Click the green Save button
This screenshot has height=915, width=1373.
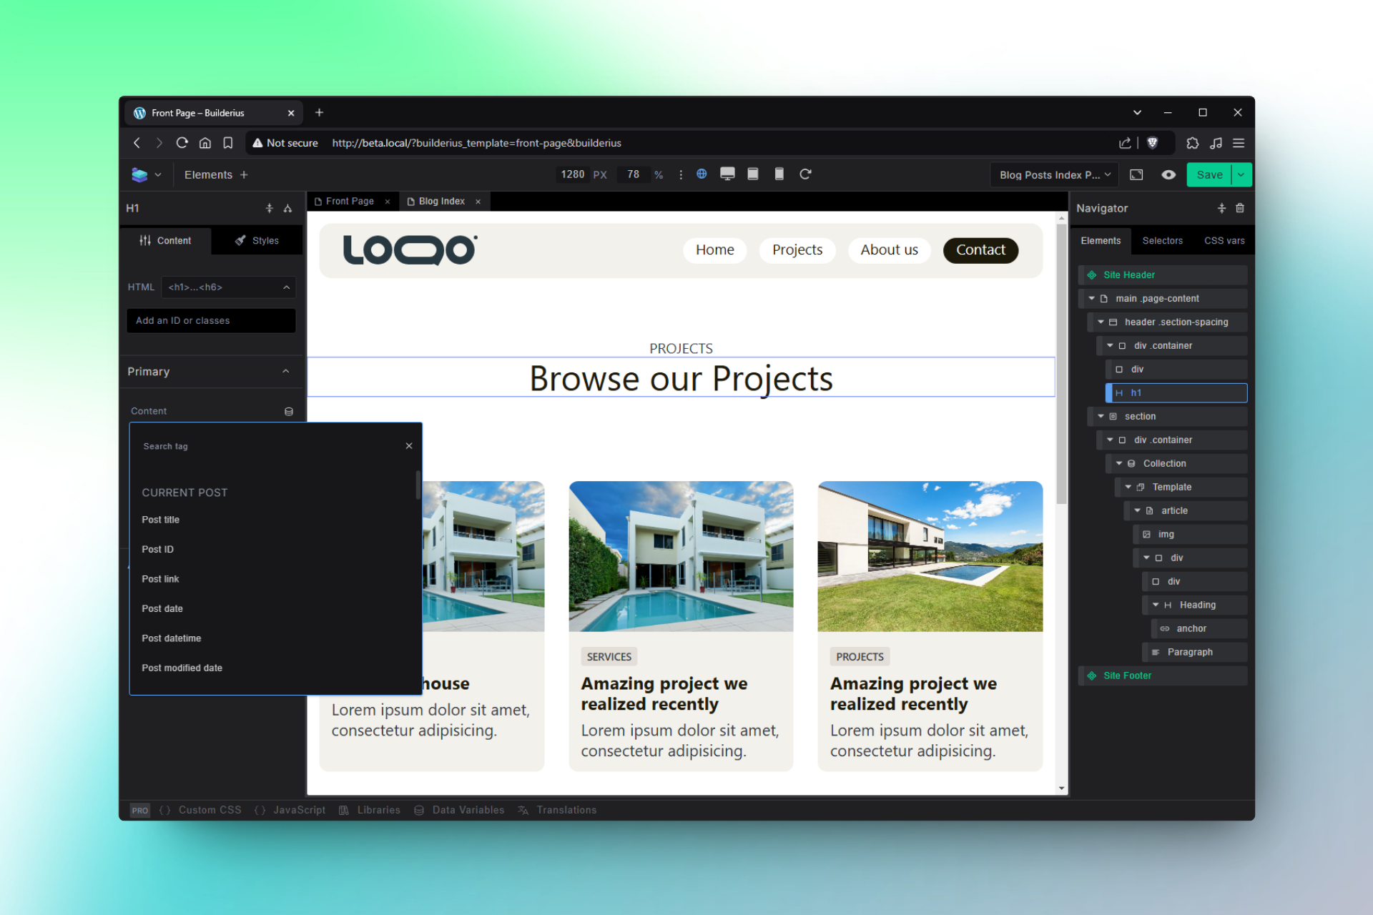[x=1209, y=174]
